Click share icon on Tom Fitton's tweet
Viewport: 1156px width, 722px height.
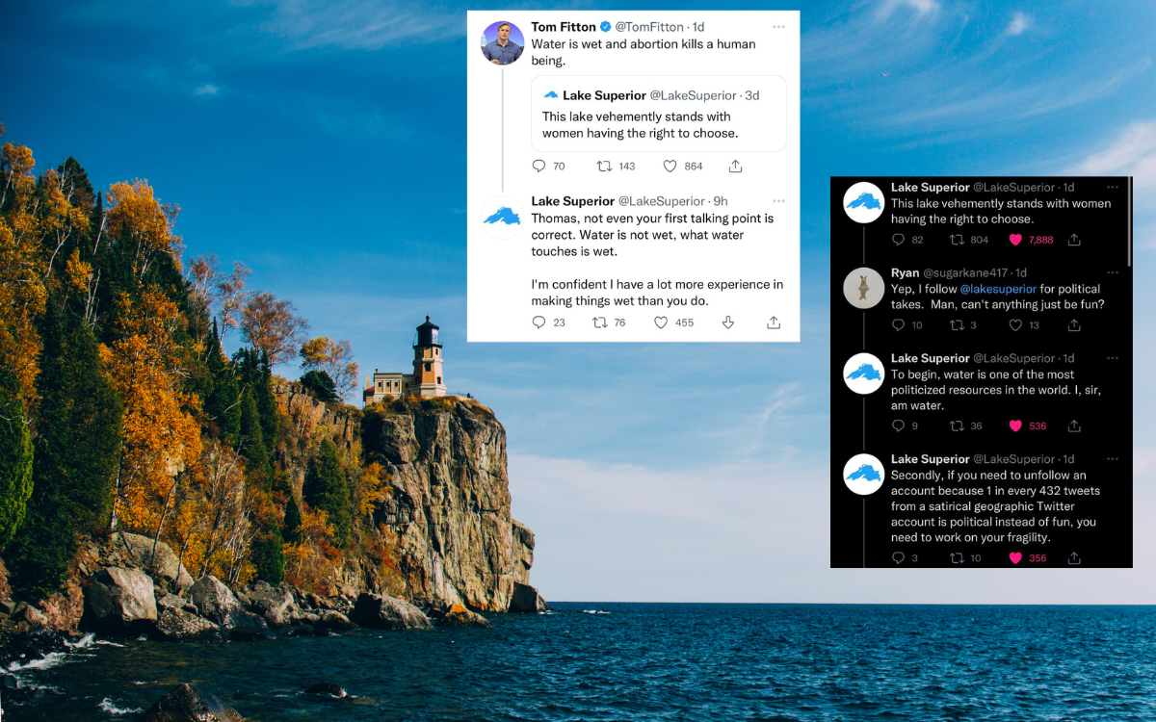(x=735, y=167)
